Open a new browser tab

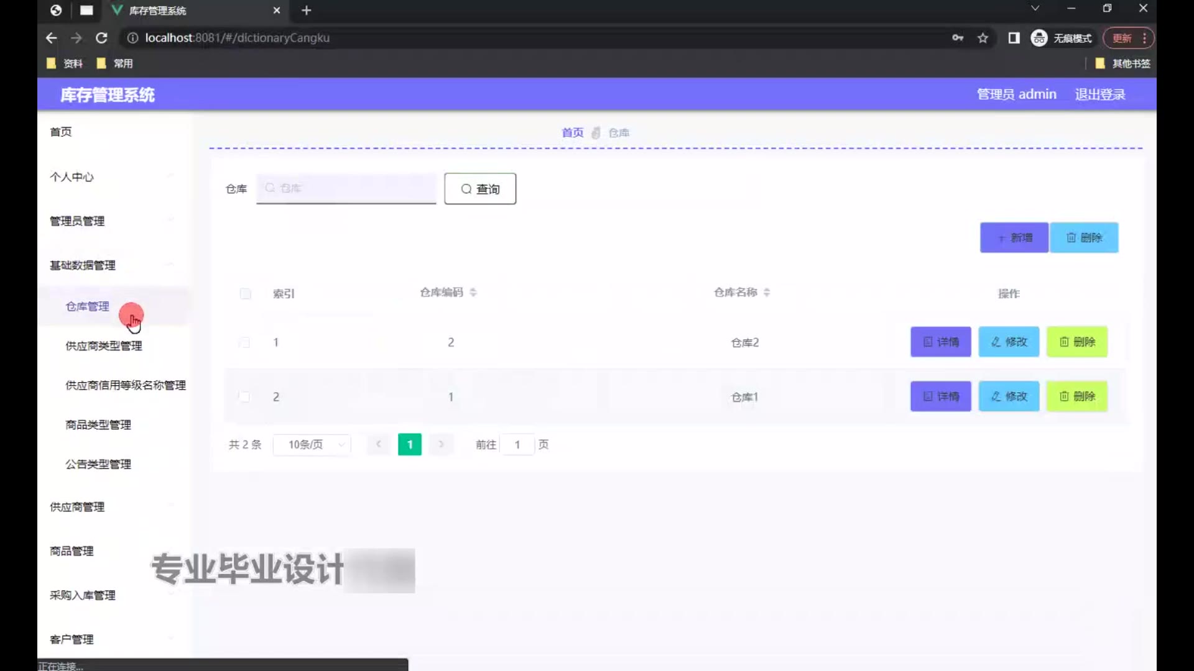pos(307,11)
